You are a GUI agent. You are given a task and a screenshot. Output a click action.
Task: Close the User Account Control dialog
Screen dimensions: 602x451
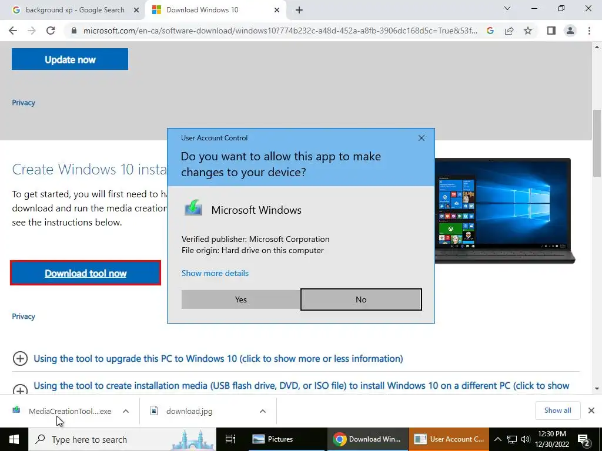click(x=421, y=138)
